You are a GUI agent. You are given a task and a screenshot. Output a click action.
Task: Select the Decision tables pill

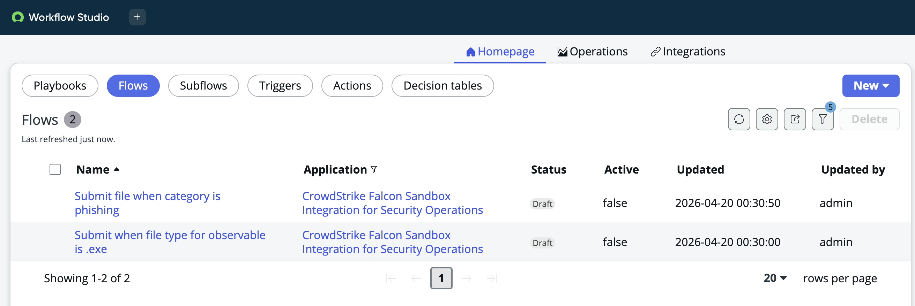[x=442, y=86]
